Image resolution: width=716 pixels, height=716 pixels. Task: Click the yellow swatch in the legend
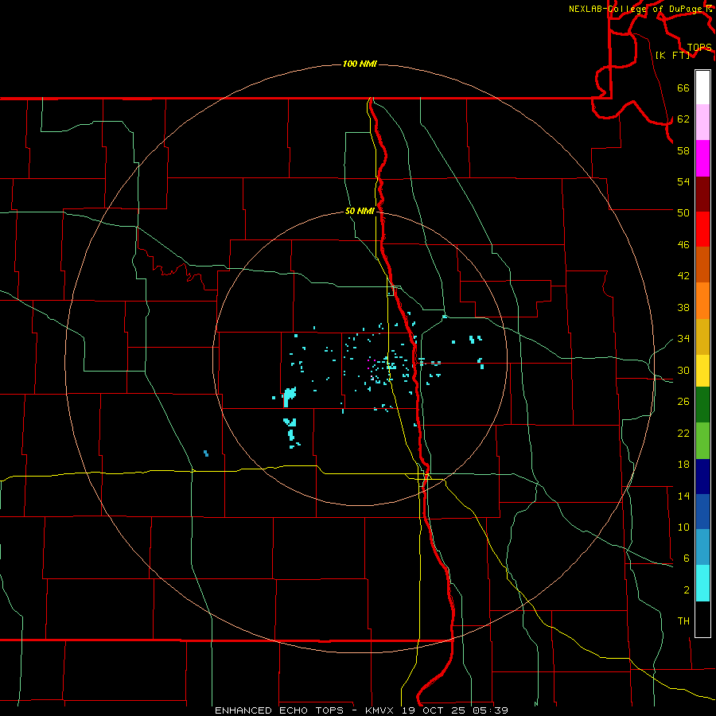[x=702, y=371]
